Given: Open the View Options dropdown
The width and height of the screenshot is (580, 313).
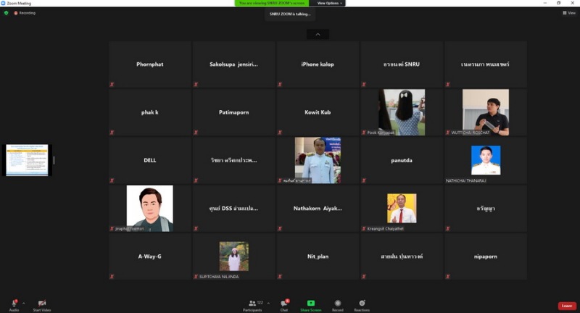Looking at the screenshot, I should coord(330,3).
